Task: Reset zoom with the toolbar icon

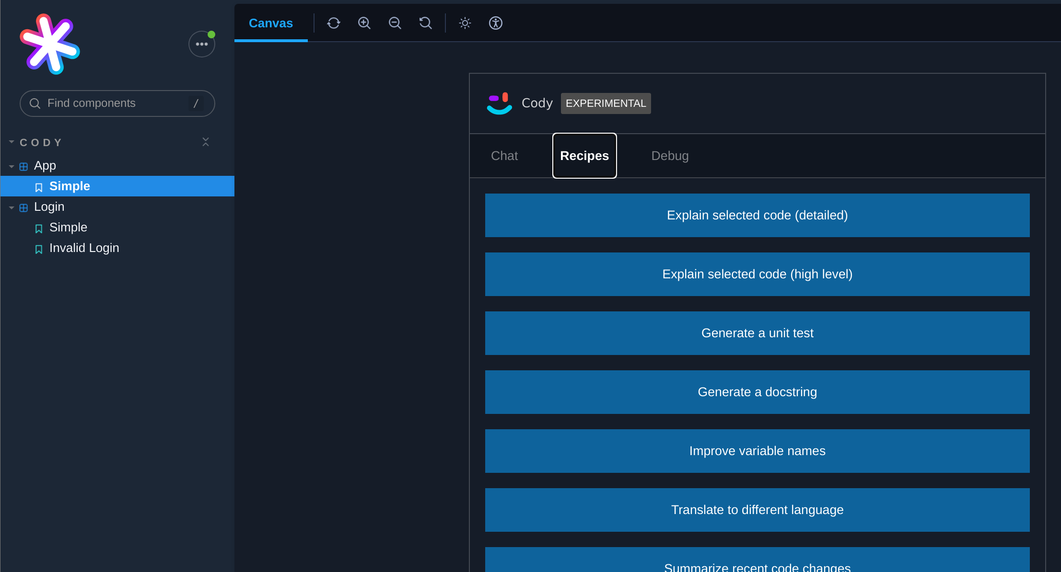Action: coord(426,23)
